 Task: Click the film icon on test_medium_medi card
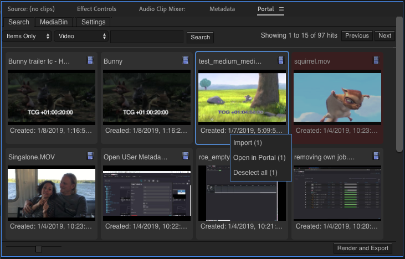click(281, 60)
